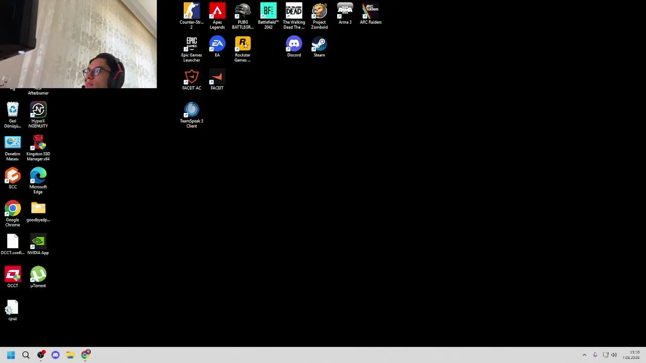
Task: Click the microphone tray icon
Action: [595, 355]
